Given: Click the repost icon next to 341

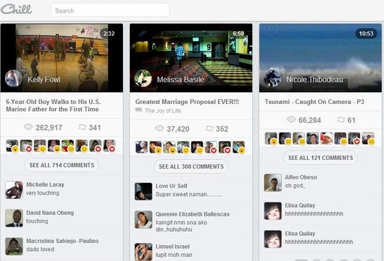Looking at the screenshot, I should click(82, 127).
